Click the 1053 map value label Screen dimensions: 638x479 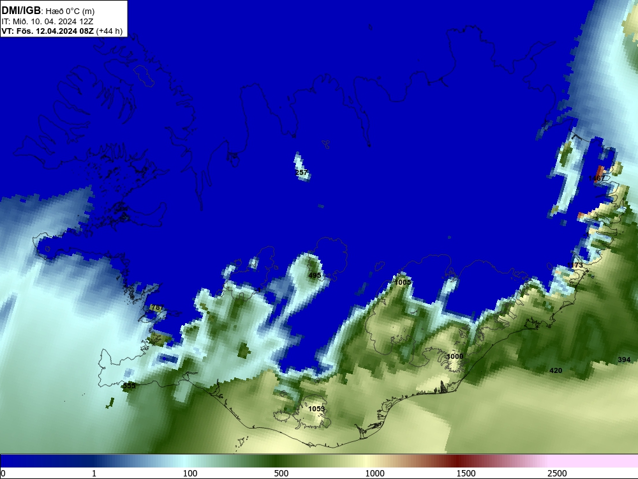(316, 409)
